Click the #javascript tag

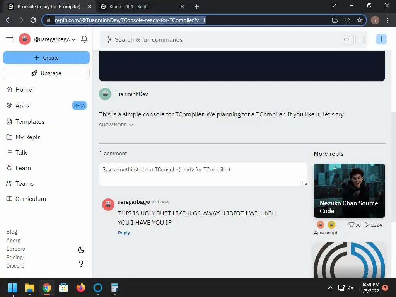click(326, 233)
